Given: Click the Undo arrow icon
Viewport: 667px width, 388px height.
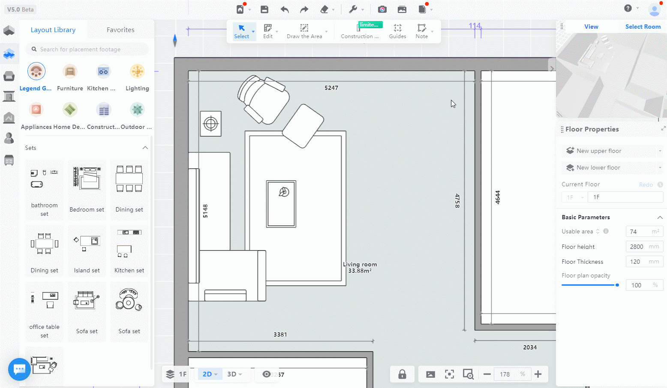Looking at the screenshot, I should pos(285,9).
